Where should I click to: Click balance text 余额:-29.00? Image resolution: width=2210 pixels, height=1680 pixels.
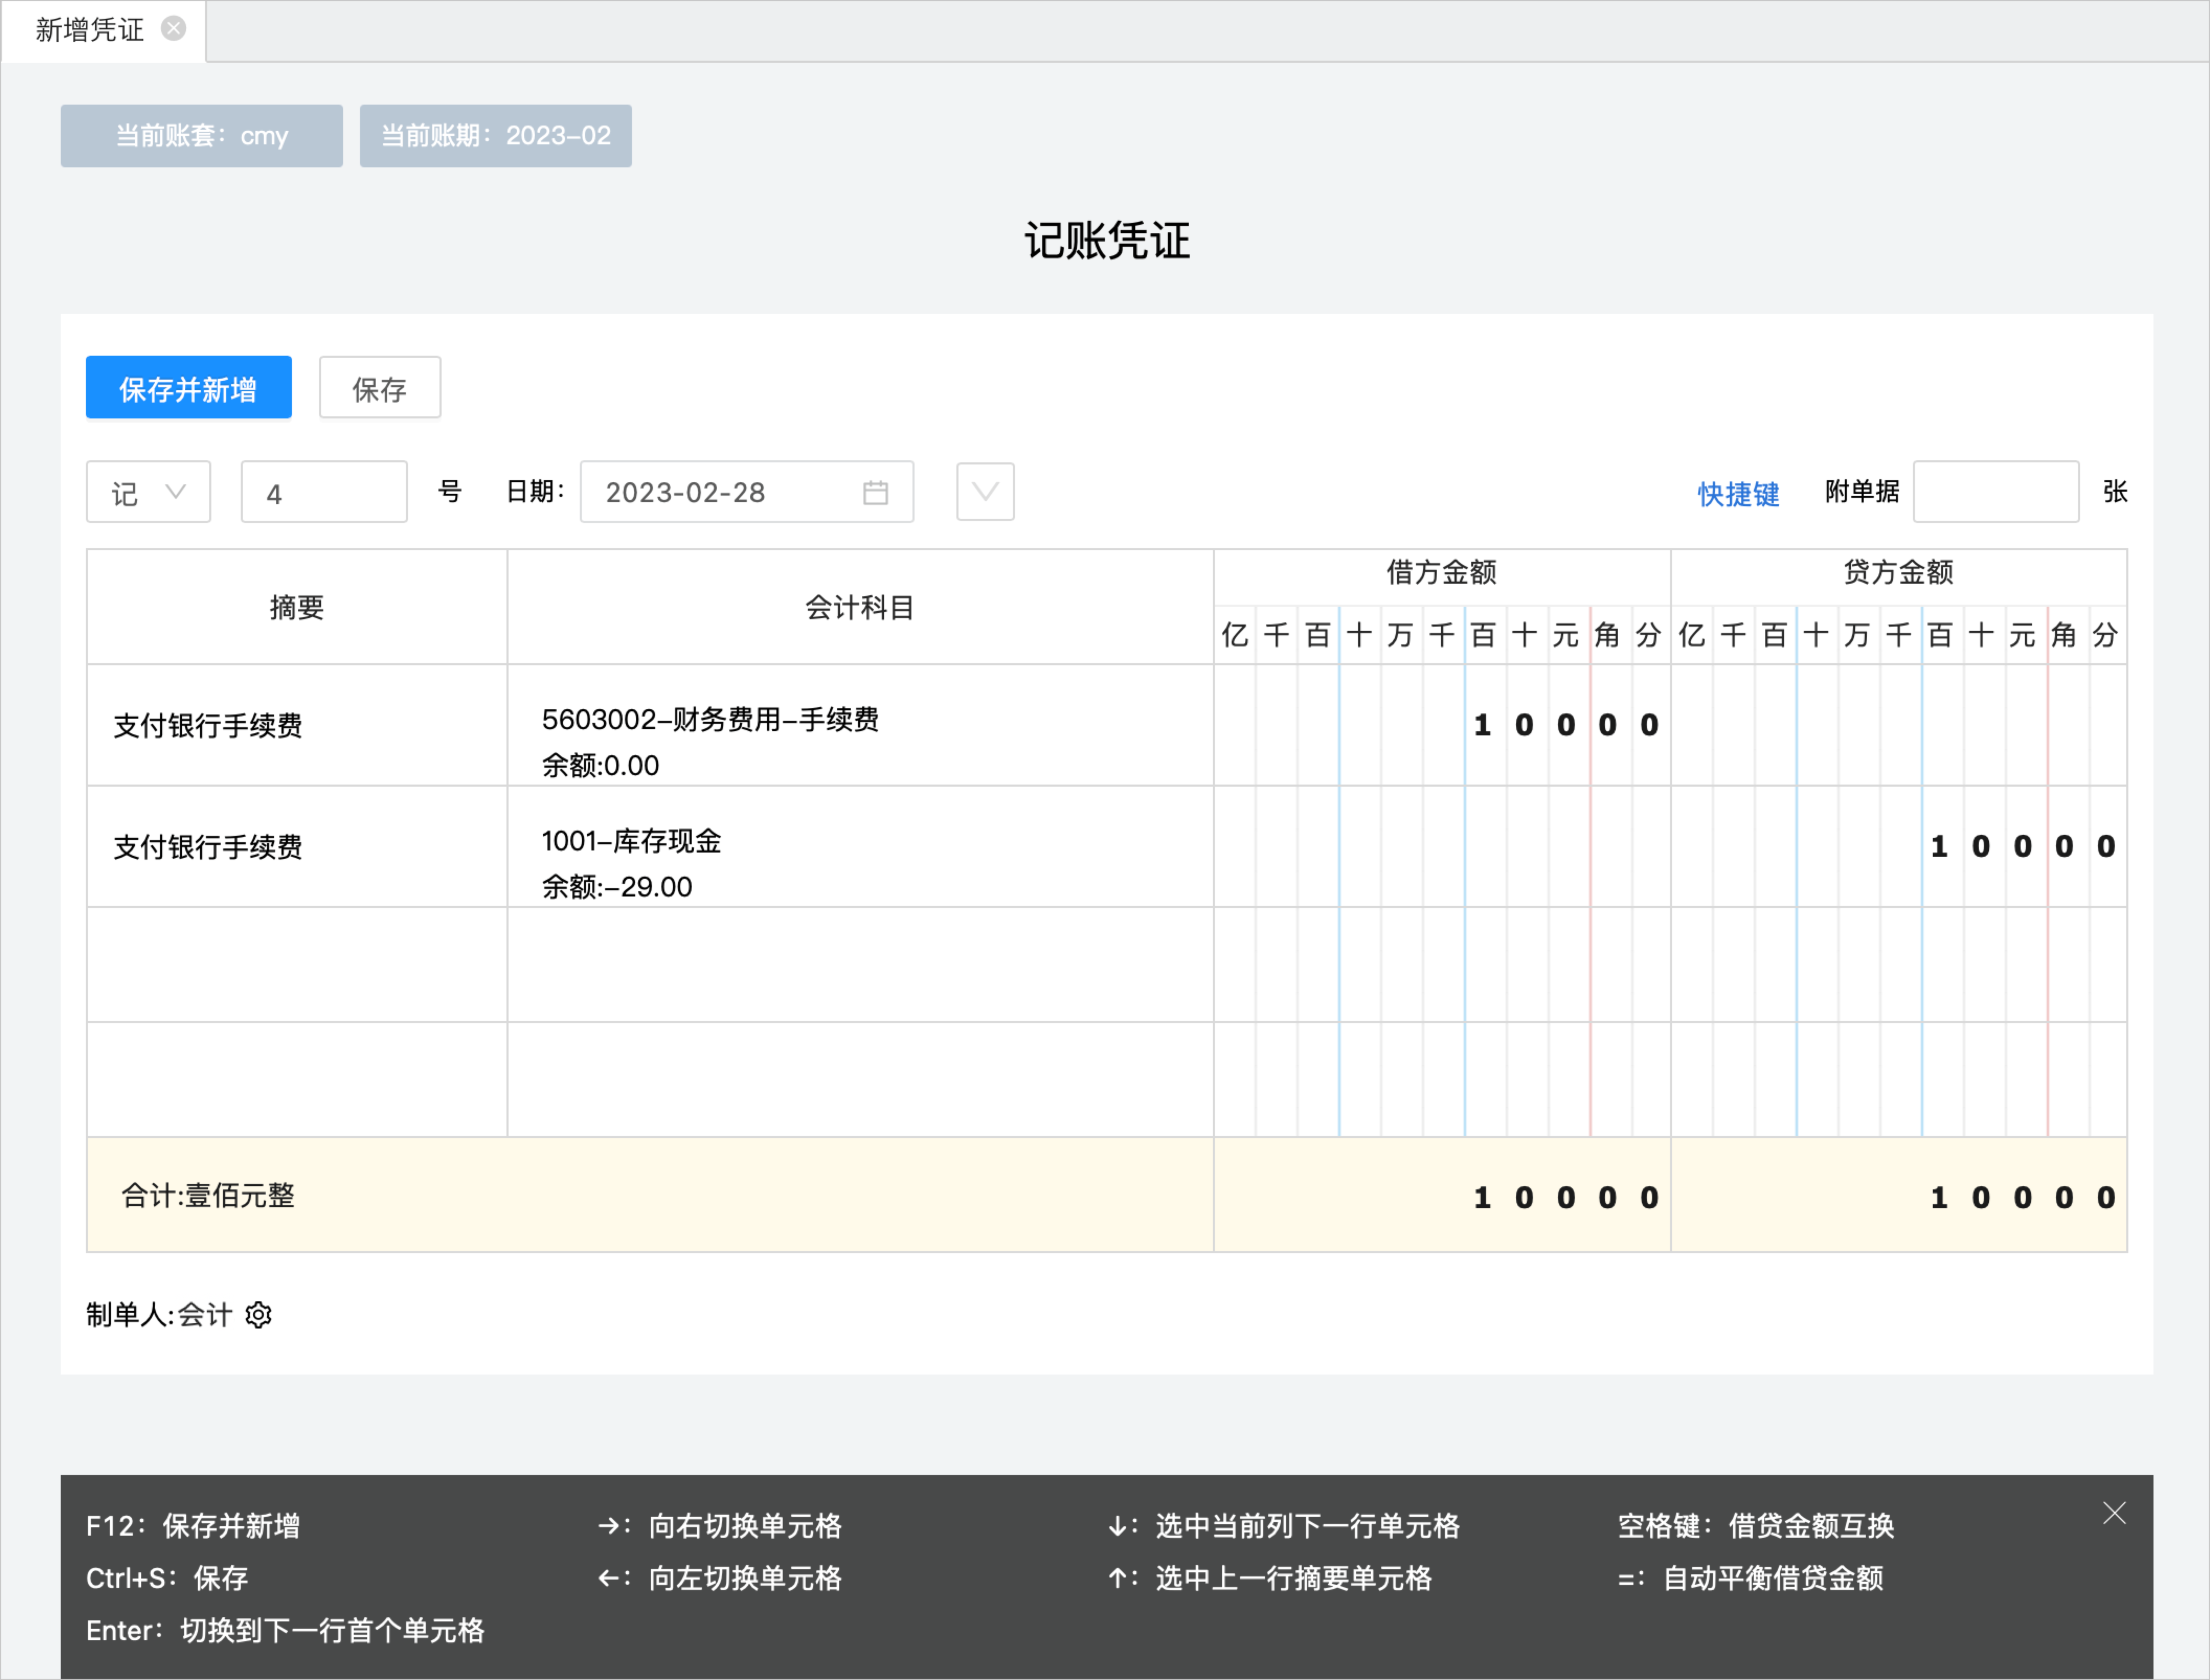click(617, 887)
